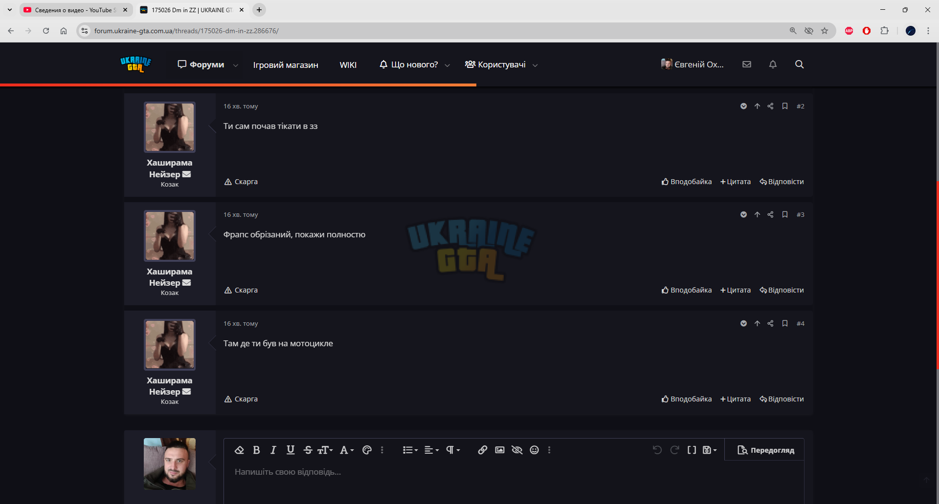Insert hidden content with crossed-eye icon in editor
The height and width of the screenshot is (504, 939).
point(517,450)
